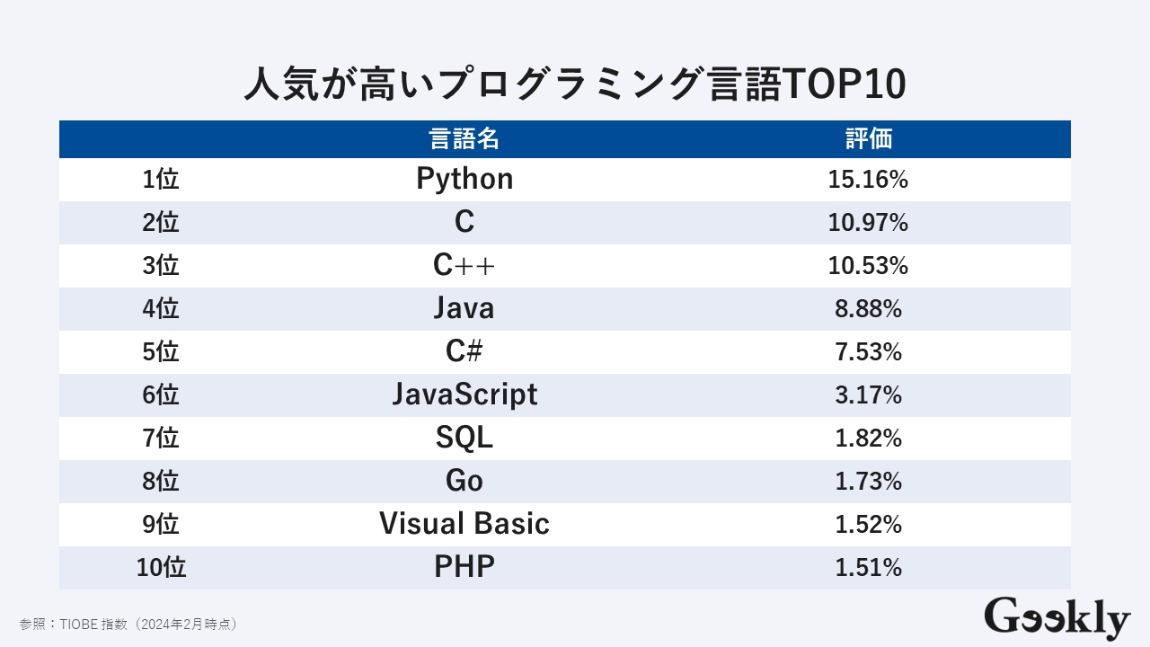Image resolution: width=1150 pixels, height=647 pixels.
Task: Select the 10.97% rating cell
Action: (868, 223)
